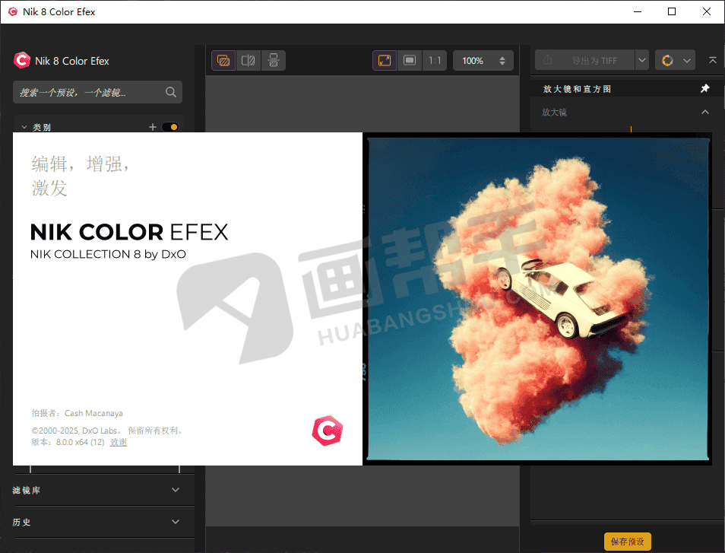Screen dimensions: 725x553
Task: Click the 导出为 TIFF button
Action: coord(585,61)
